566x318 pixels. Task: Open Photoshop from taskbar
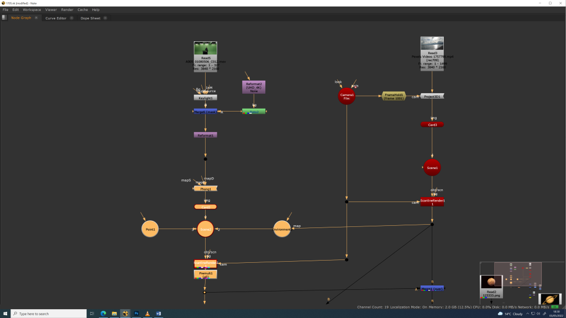pos(137,314)
